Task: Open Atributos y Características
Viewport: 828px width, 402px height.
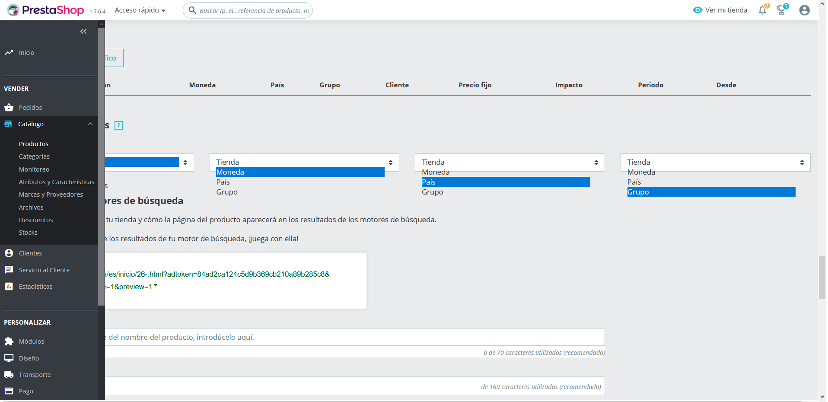Action: [57, 182]
